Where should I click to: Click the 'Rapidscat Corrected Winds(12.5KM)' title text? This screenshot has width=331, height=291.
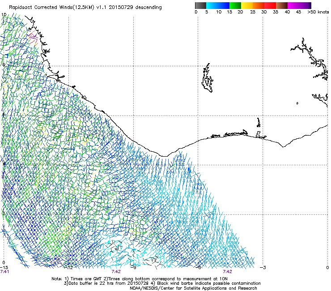[x=51, y=8]
